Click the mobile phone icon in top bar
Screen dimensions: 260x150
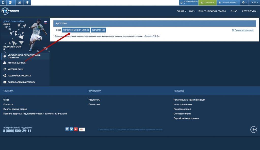(3, 3)
